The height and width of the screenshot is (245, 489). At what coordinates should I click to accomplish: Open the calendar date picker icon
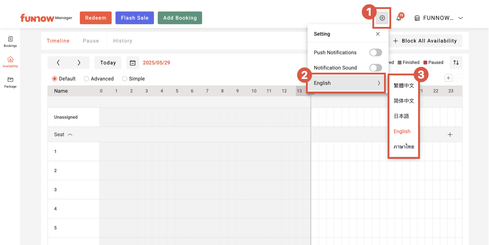coord(133,63)
